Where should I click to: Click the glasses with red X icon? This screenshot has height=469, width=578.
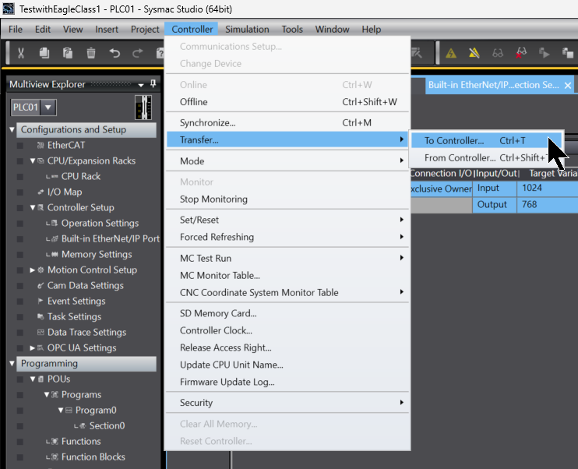(x=521, y=54)
